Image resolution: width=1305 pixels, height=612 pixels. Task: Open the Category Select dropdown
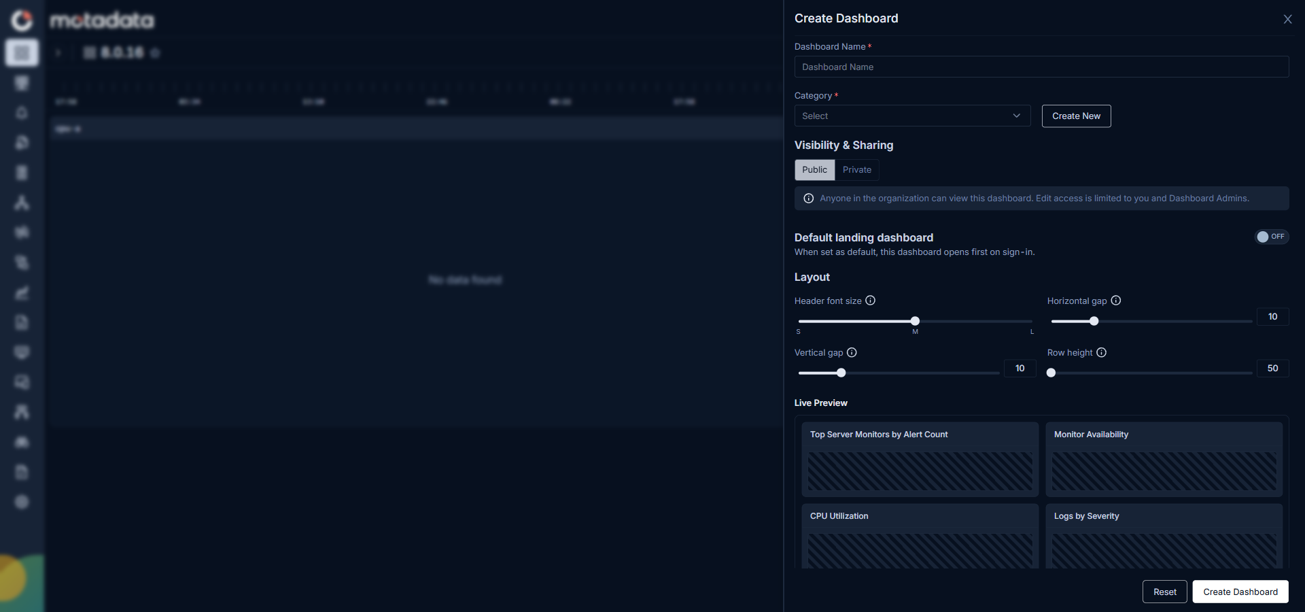(912, 116)
